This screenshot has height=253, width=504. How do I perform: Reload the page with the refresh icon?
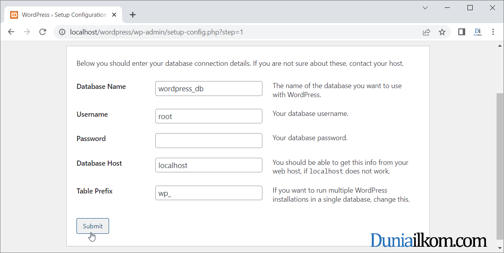pyautogui.click(x=43, y=32)
